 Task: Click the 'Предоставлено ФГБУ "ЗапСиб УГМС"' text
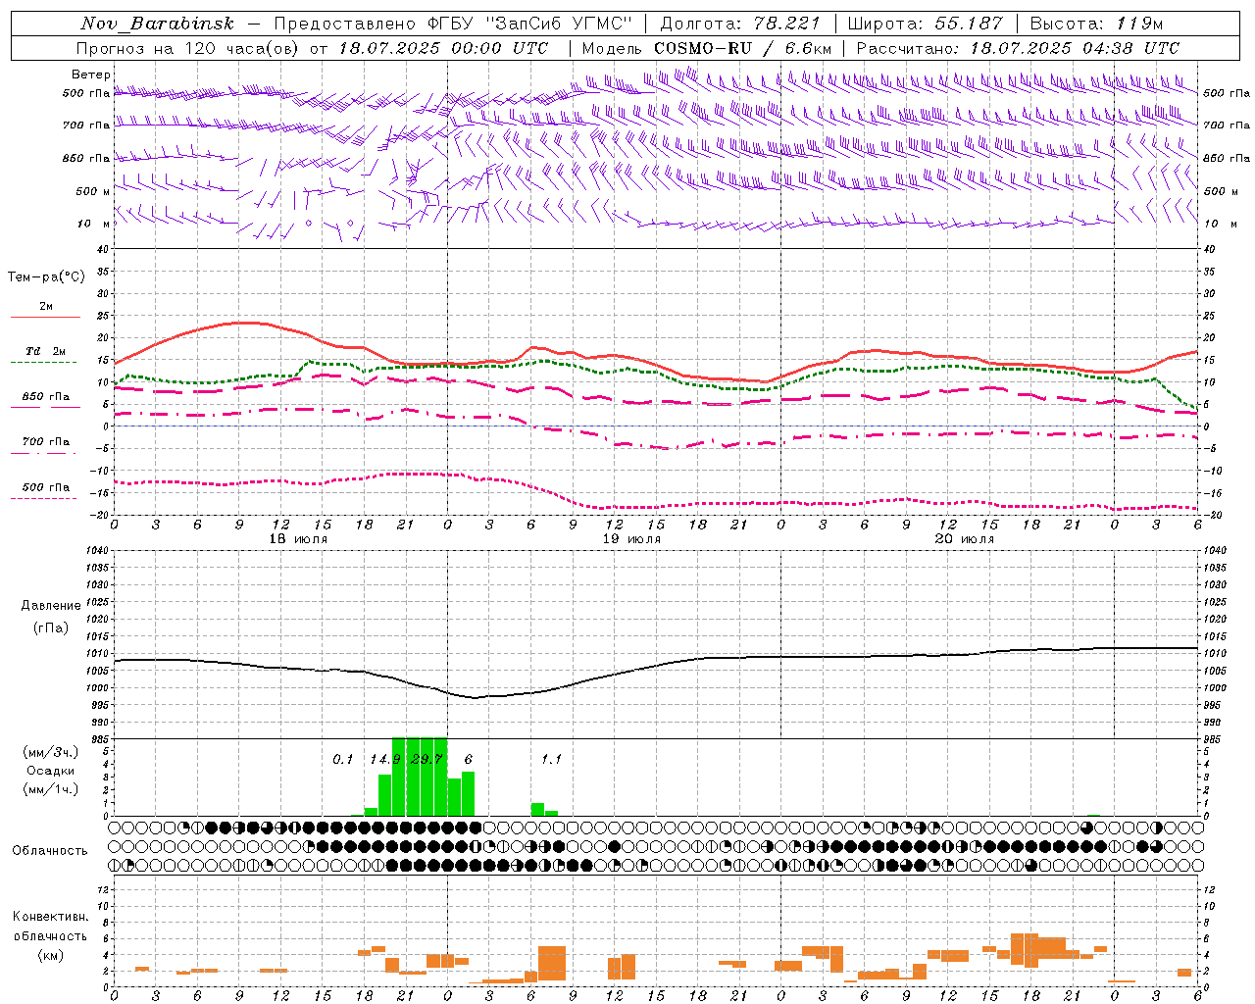[454, 24]
